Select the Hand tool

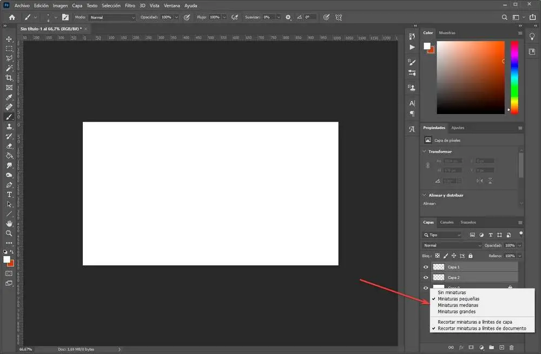(x=9, y=223)
